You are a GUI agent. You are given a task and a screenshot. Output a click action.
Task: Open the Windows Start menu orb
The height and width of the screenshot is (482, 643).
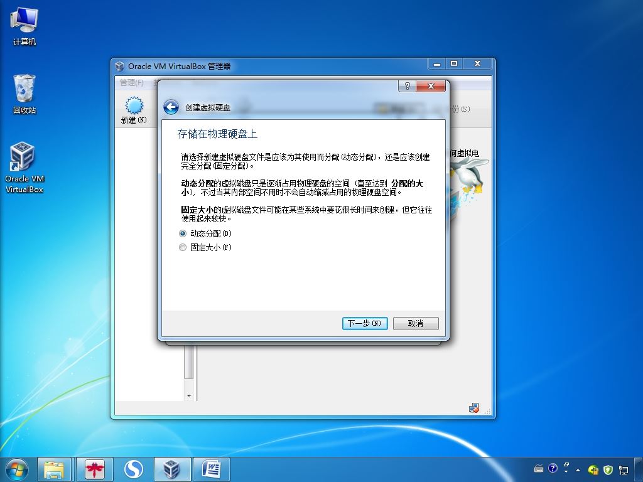pyautogui.click(x=17, y=469)
